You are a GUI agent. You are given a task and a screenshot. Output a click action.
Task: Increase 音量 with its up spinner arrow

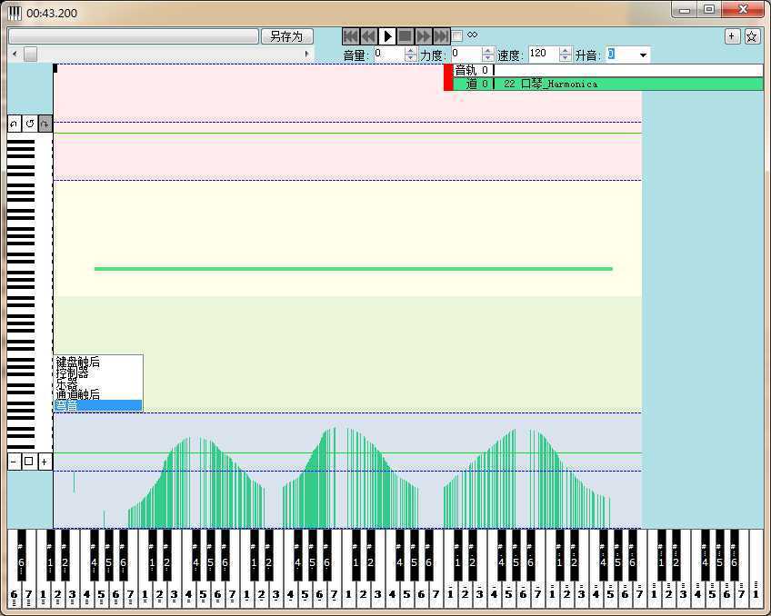coord(411,51)
